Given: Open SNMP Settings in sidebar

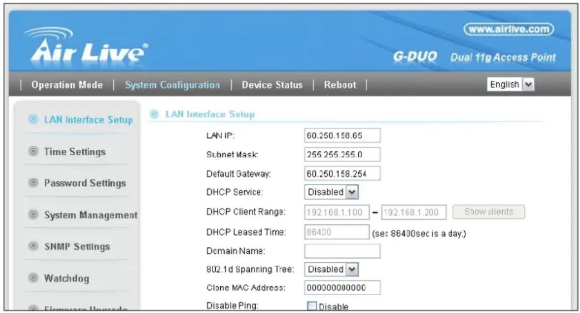Looking at the screenshot, I should click(x=77, y=246).
